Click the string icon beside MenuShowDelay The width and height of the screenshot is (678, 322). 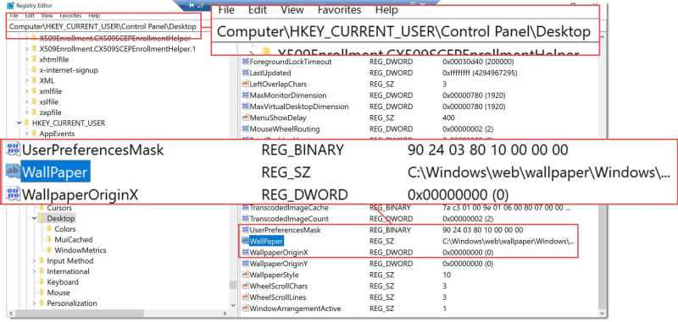pos(246,117)
